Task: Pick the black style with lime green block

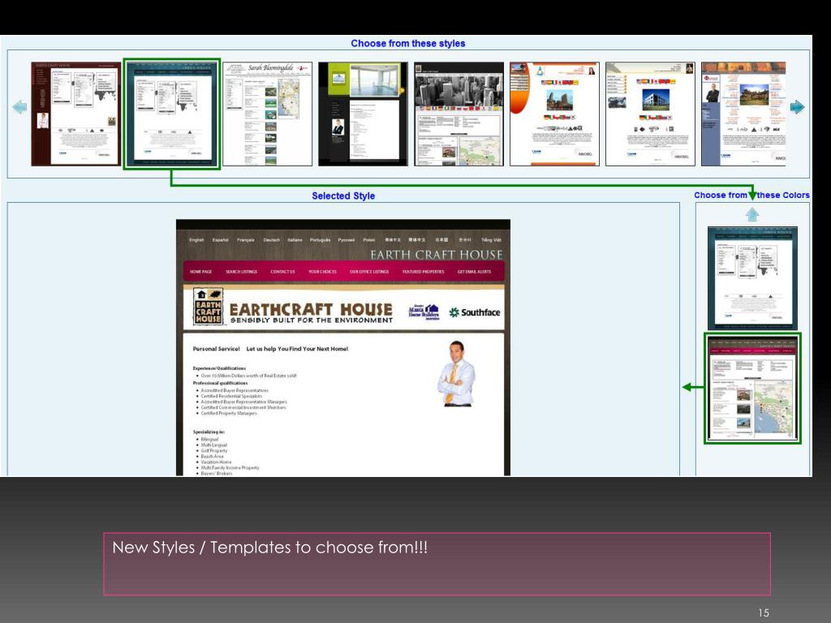Action: click(x=363, y=114)
